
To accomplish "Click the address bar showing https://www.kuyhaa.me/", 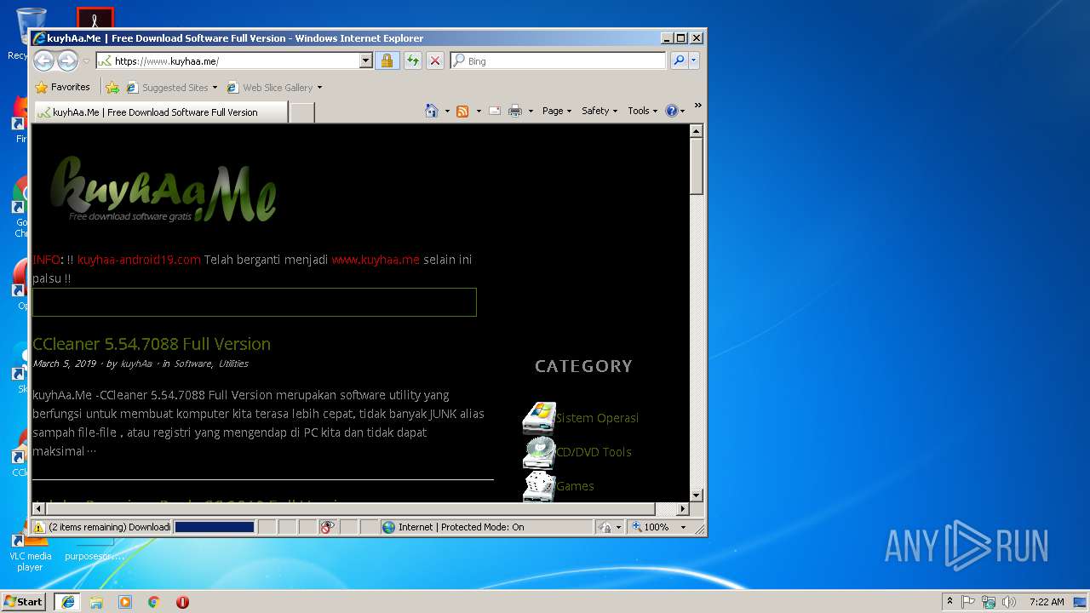I will tap(228, 60).
